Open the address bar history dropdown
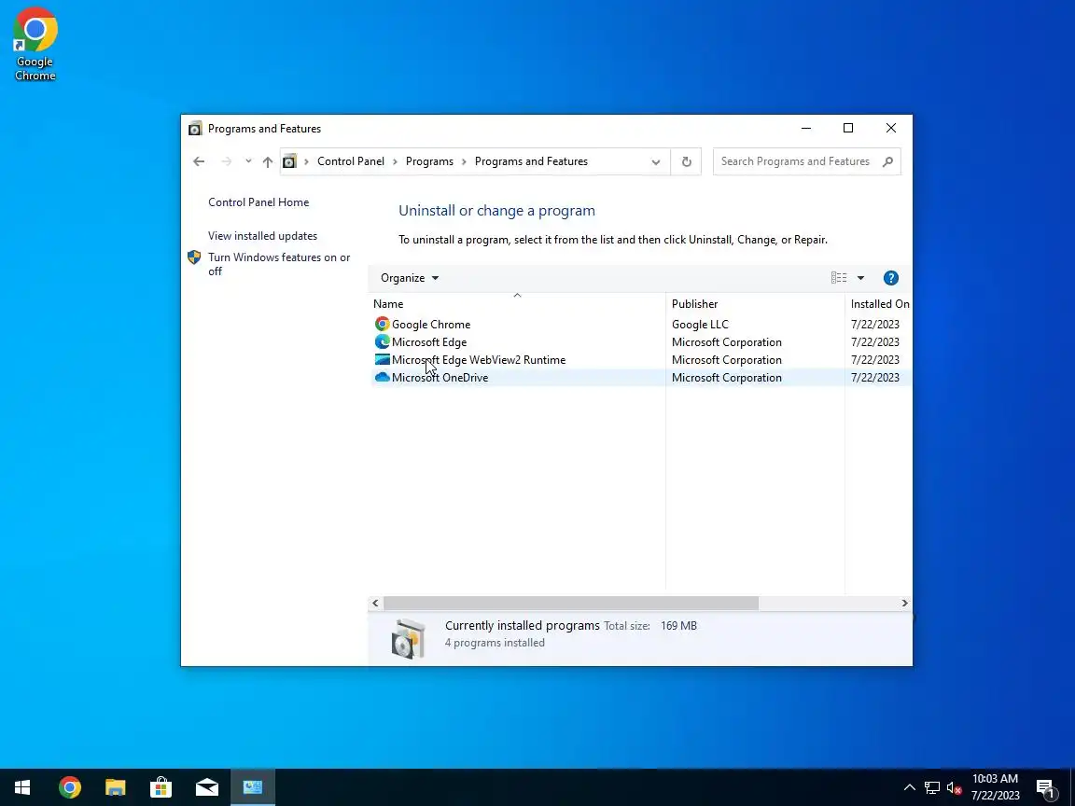Image resolution: width=1075 pixels, height=806 pixels. [x=655, y=161]
